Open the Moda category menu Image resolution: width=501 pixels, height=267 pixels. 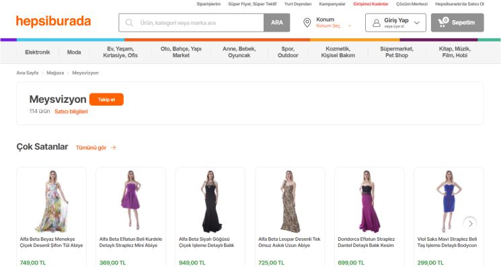[x=74, y=52]
